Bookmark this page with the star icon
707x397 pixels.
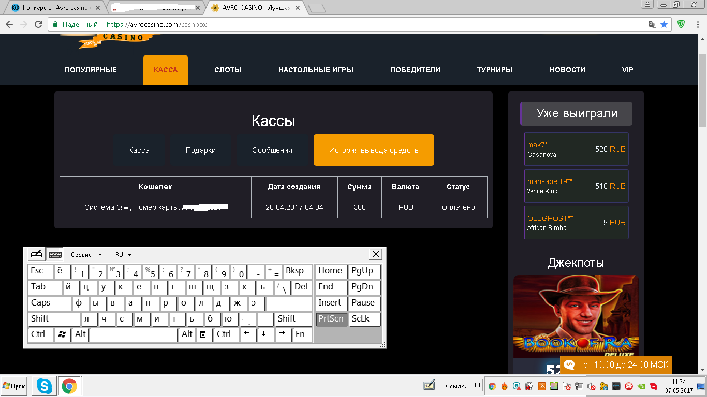(664, 24)
